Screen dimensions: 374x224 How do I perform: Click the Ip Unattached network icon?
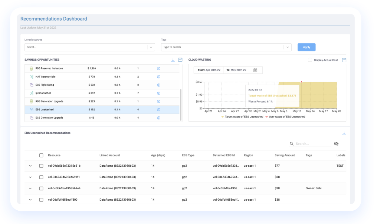(x=31, y=93)
